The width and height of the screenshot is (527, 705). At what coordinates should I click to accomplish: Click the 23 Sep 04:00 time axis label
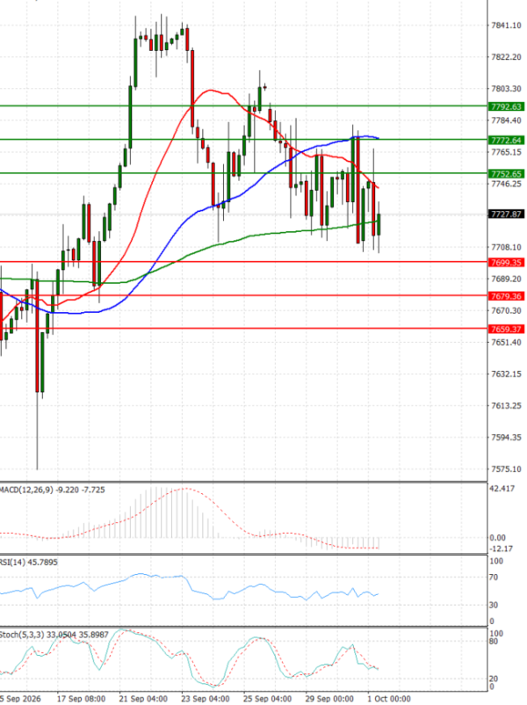206,699
